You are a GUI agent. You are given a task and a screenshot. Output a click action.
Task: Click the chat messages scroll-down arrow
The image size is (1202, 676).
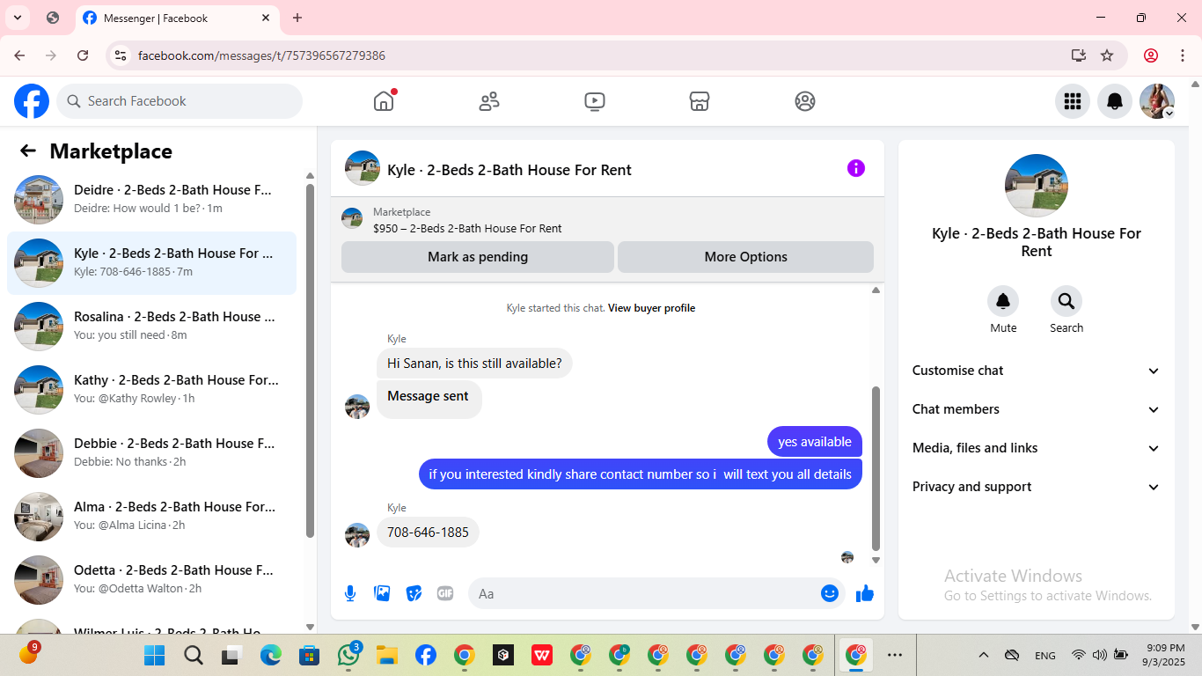click(x=876, y=560)
